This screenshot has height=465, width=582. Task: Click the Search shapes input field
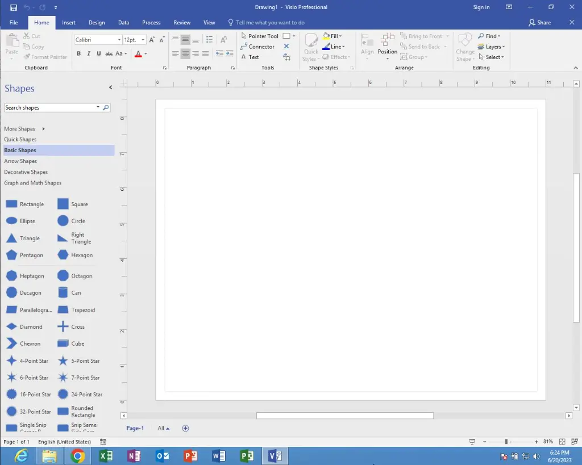pos(50,107)
